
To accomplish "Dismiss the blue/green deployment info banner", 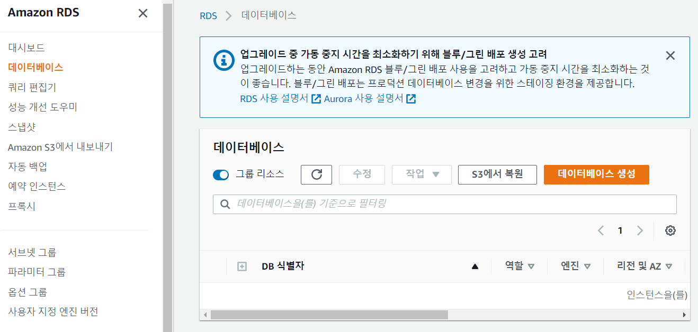I will pos(670,56).
